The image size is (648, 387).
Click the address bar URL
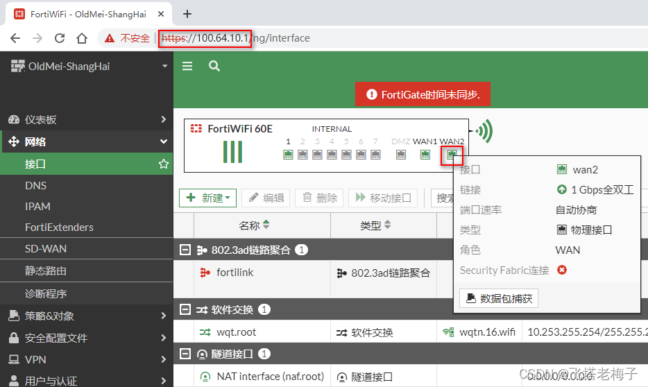(x=236, y=38)
